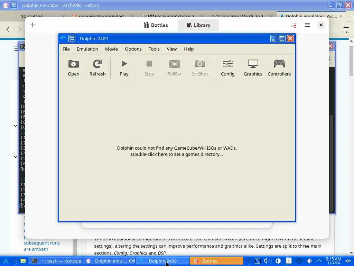Click the Dolphin window menu icon in titlebar

coord(72,38)
